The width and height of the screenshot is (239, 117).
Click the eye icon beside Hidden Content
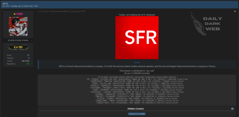[x=232, y=109]
